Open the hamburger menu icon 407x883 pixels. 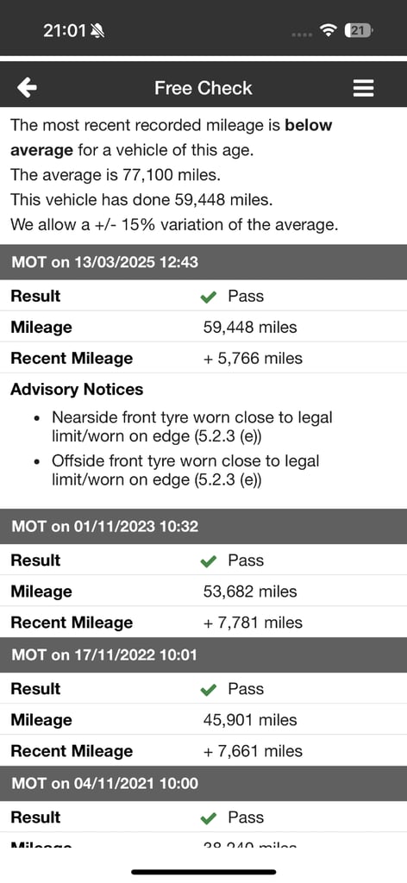click(363, 88)
